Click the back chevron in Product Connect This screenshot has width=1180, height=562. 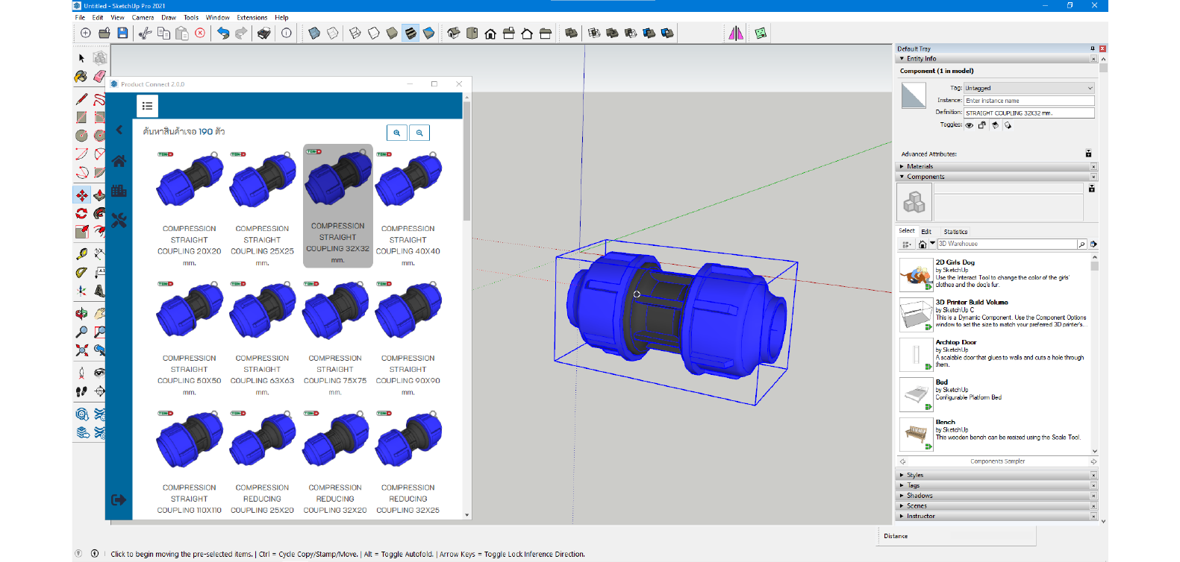point(119,130)
